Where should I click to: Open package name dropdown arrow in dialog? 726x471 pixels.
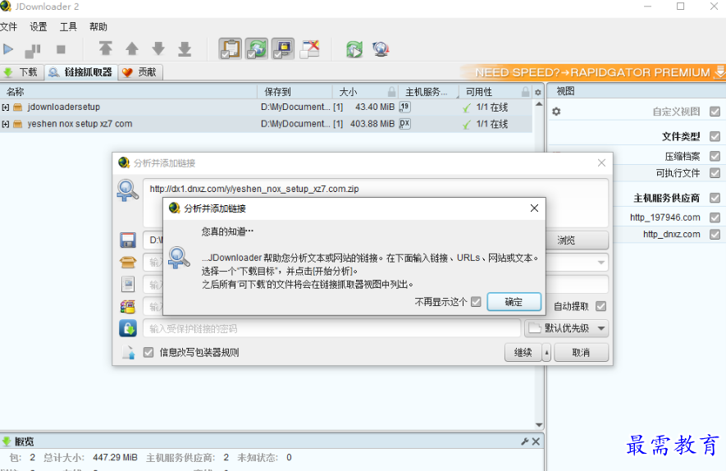pyautogui.click(x=600, y=262)
